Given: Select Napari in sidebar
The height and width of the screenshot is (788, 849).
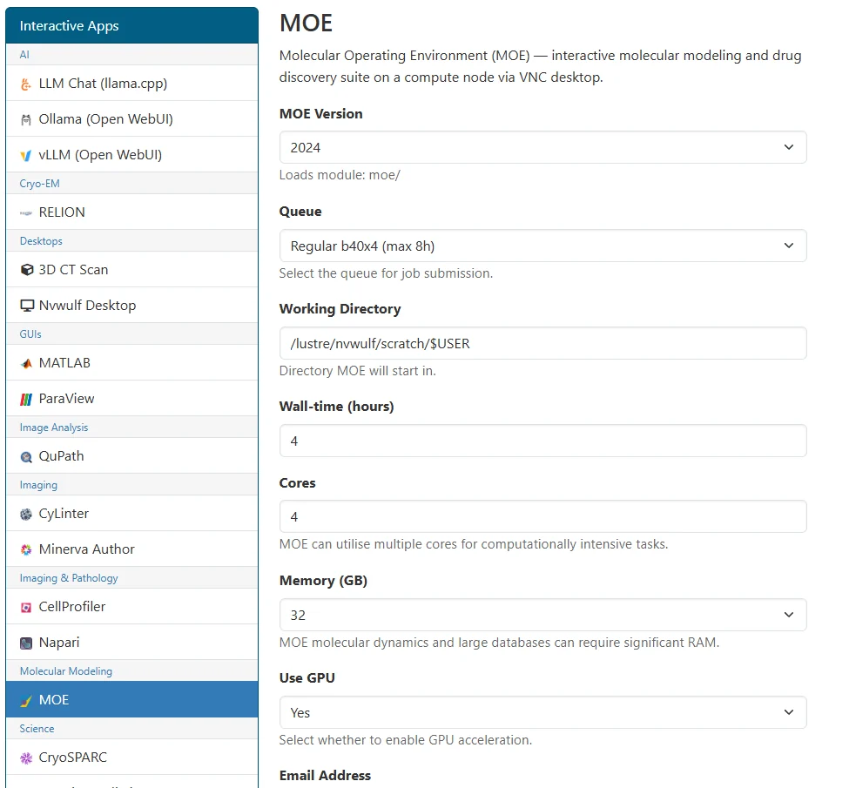Looking at the screenshot, I should click(x=131, y=643).
